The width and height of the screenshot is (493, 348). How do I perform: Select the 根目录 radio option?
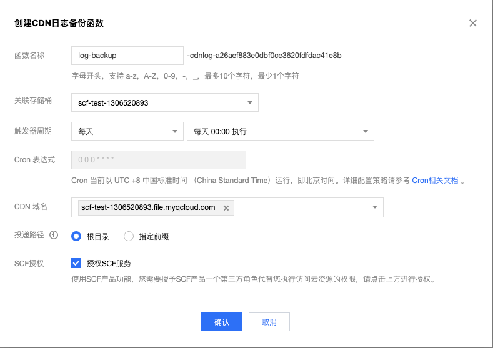76,236
